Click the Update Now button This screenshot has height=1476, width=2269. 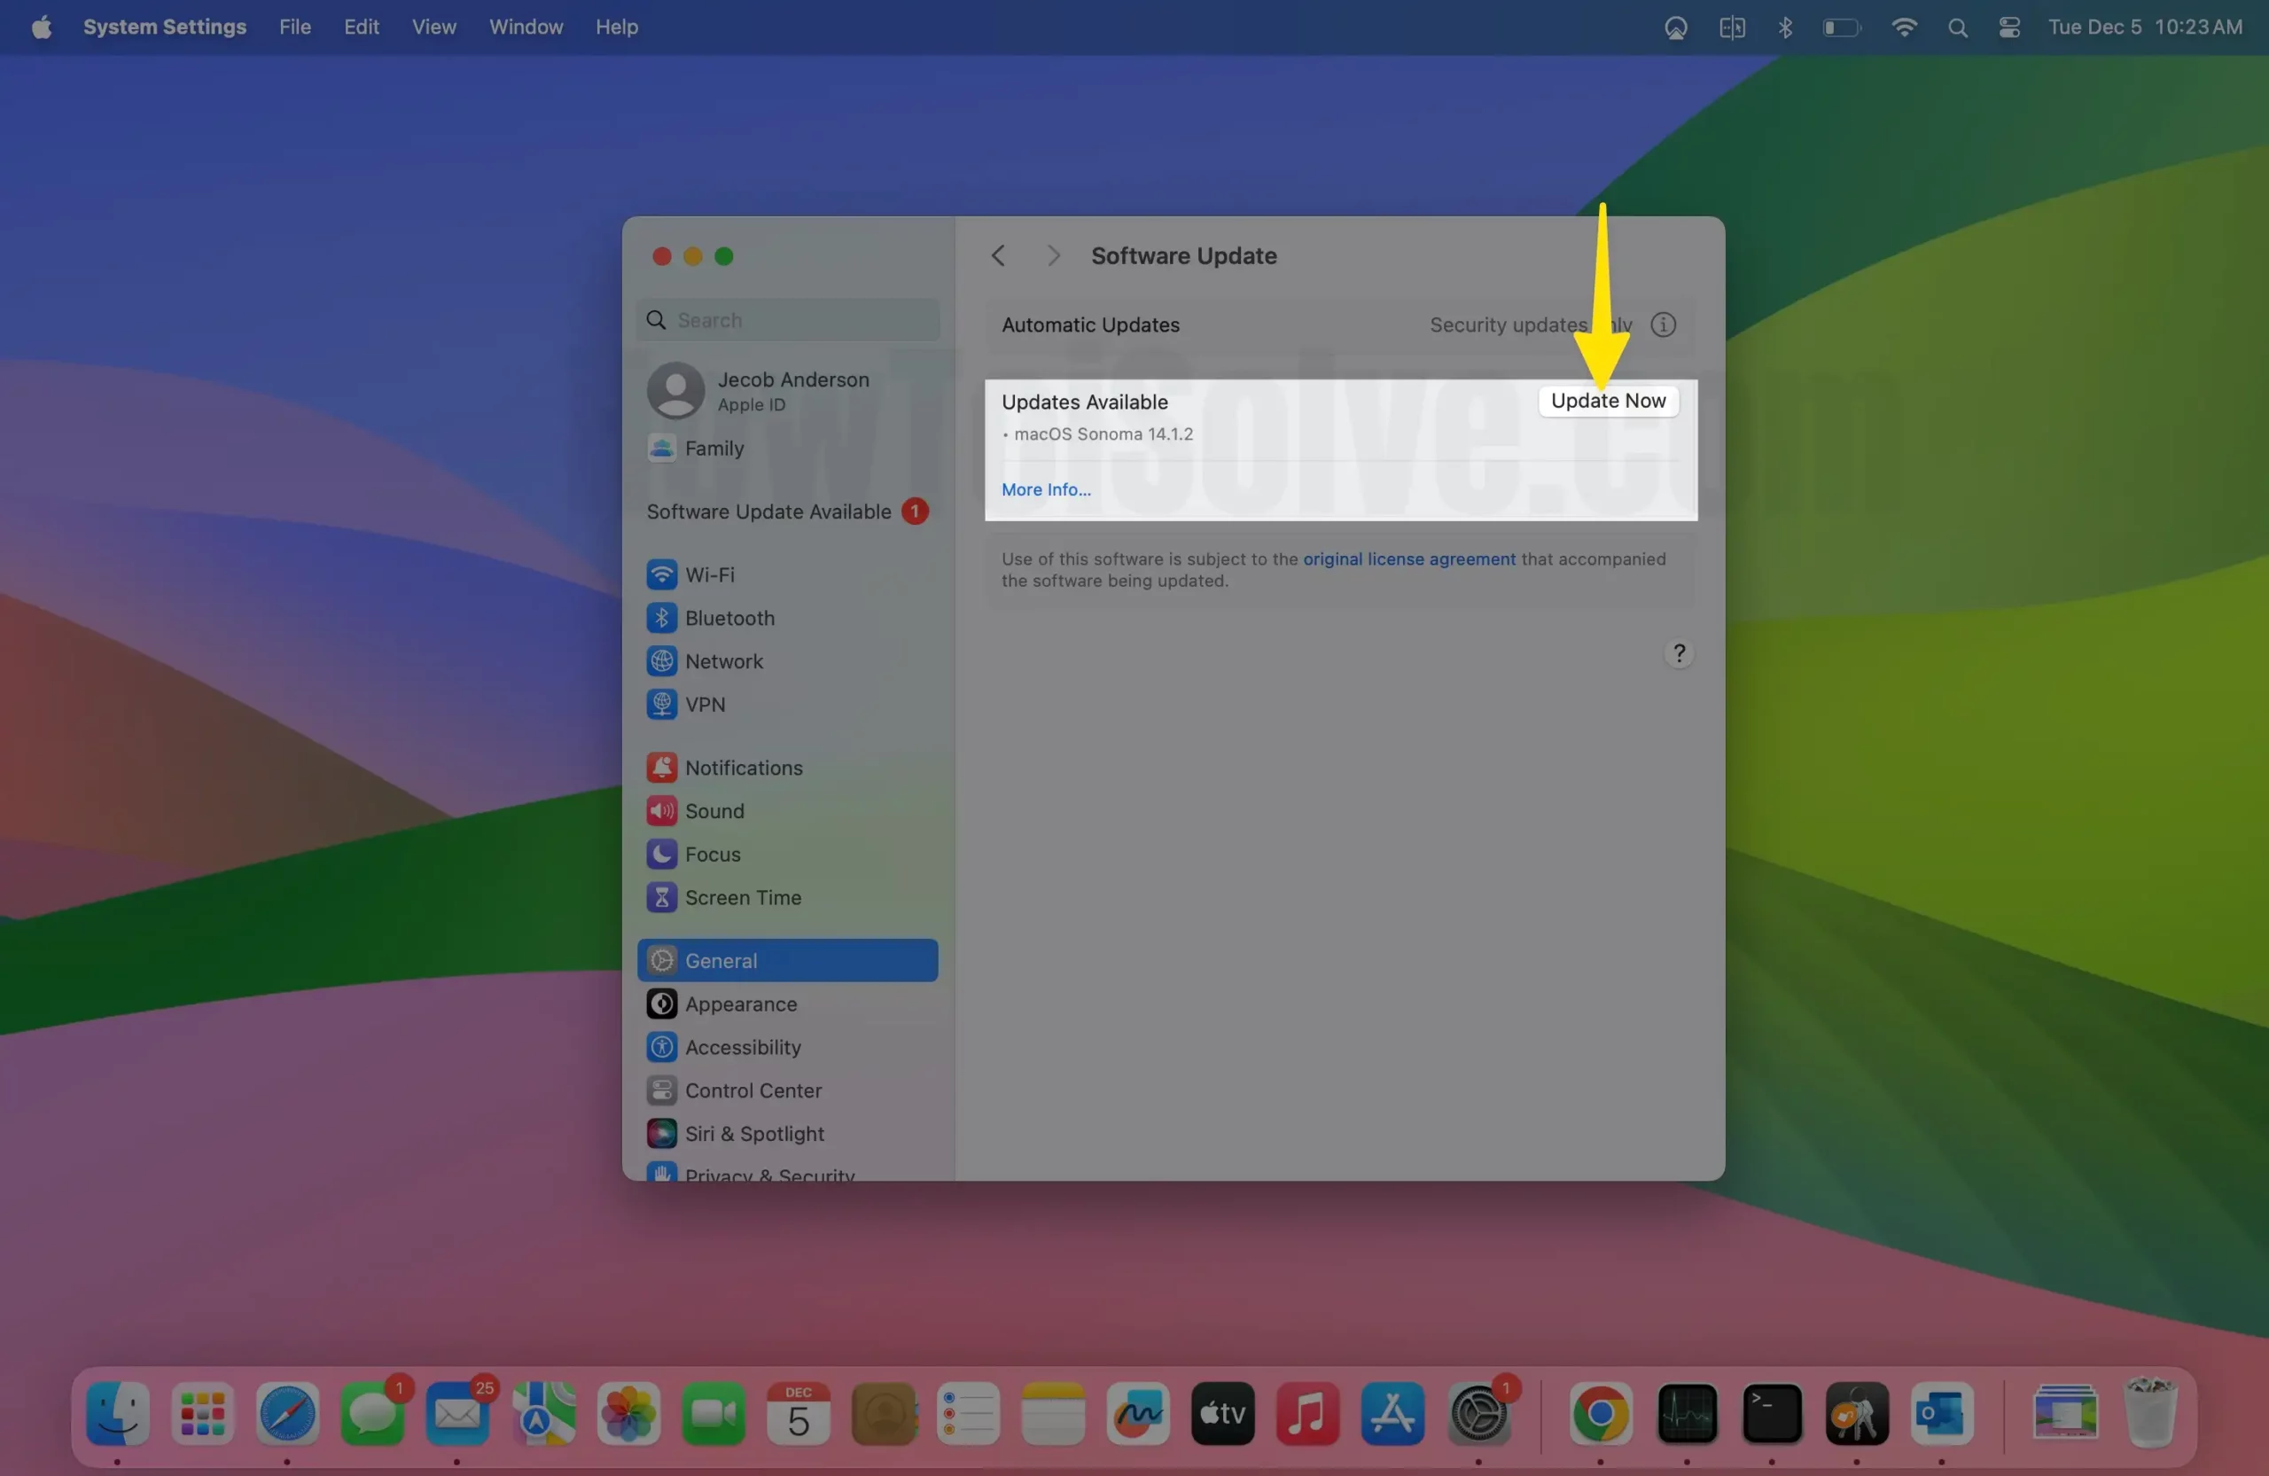1608,401
